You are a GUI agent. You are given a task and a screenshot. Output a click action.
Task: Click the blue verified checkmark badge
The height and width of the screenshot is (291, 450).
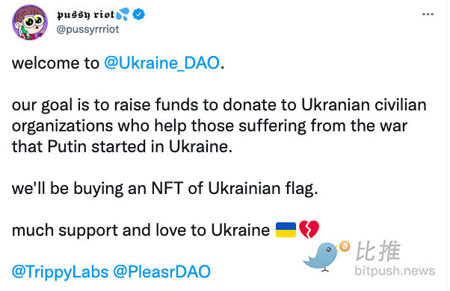pos(138,14)
